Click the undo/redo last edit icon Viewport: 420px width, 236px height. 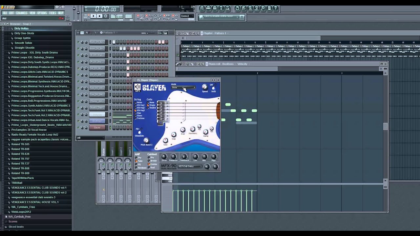[x=237, y=8]
